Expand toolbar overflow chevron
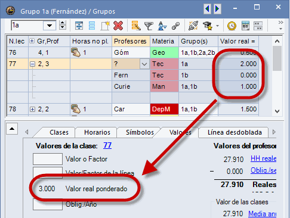 point(280,22)
